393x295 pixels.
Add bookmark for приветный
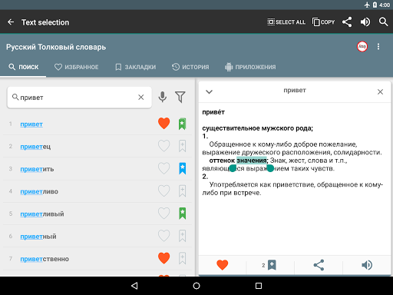(182, 236)
